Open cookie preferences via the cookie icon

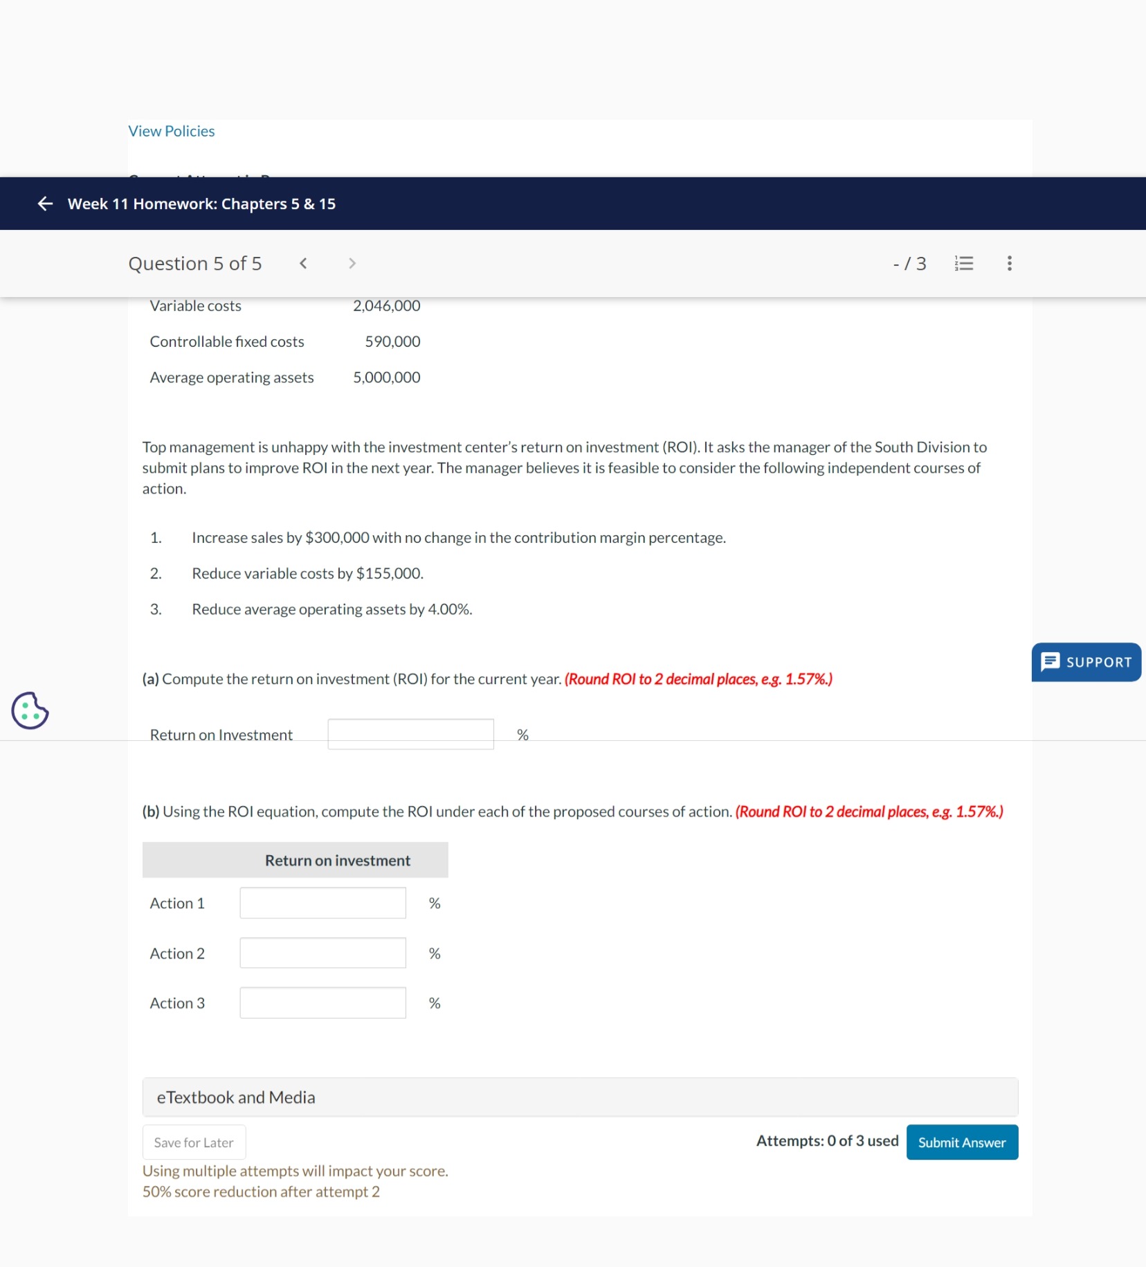[28, 709]
